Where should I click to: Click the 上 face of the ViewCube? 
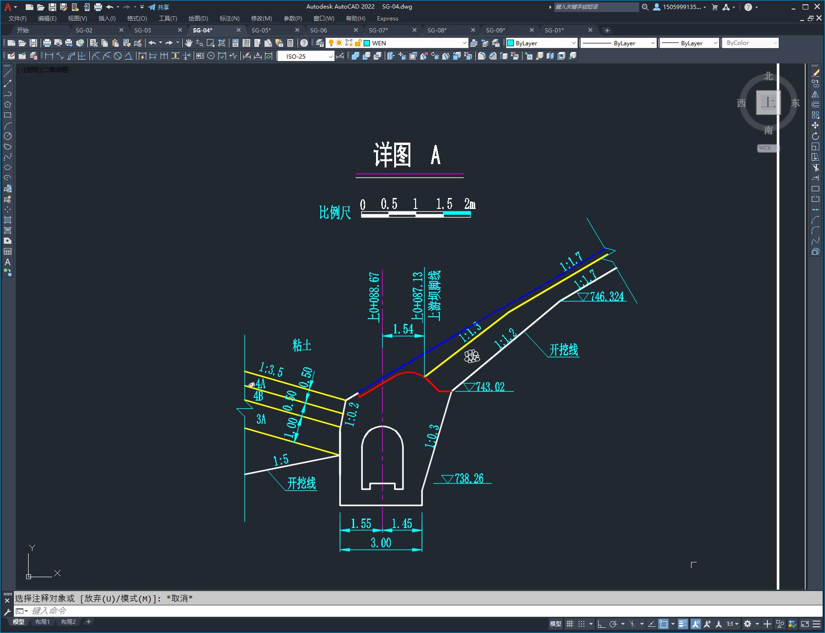click(768, 103)
